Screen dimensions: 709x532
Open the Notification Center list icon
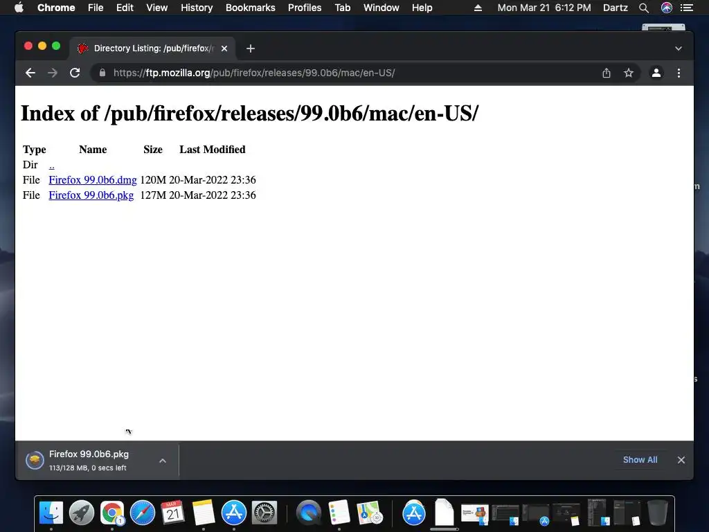tap(687, 8)
